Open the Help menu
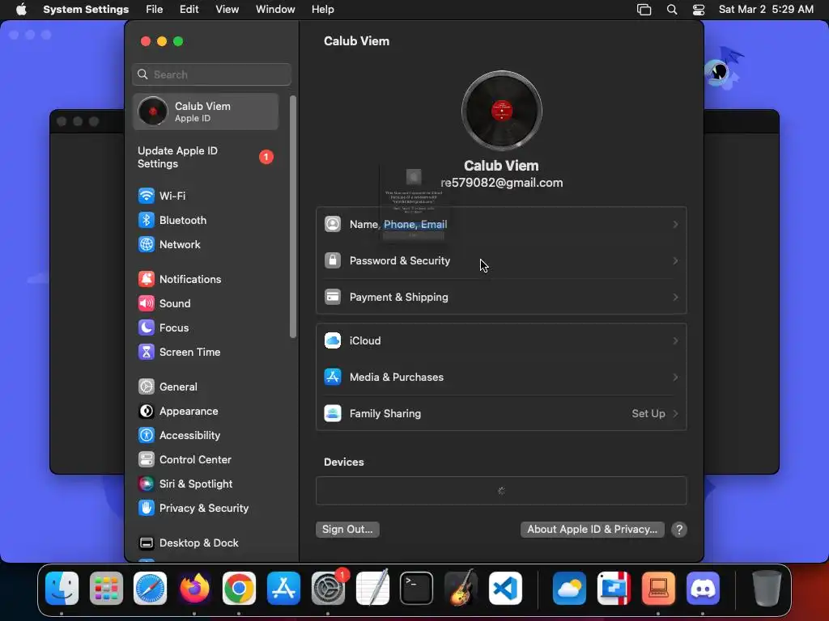Screen dimensions: 829x621 click(322, 10)
